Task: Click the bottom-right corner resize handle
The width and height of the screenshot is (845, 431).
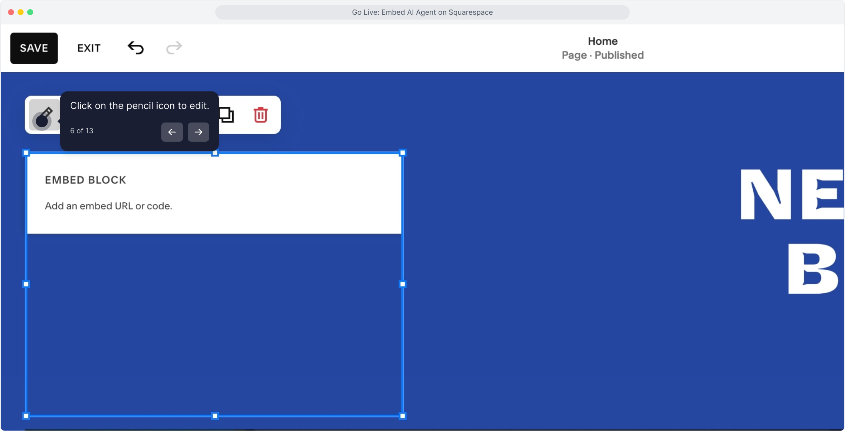Action: coord(403,416)
